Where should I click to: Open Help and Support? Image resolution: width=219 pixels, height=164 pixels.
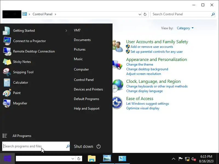[x=87, y=109]
